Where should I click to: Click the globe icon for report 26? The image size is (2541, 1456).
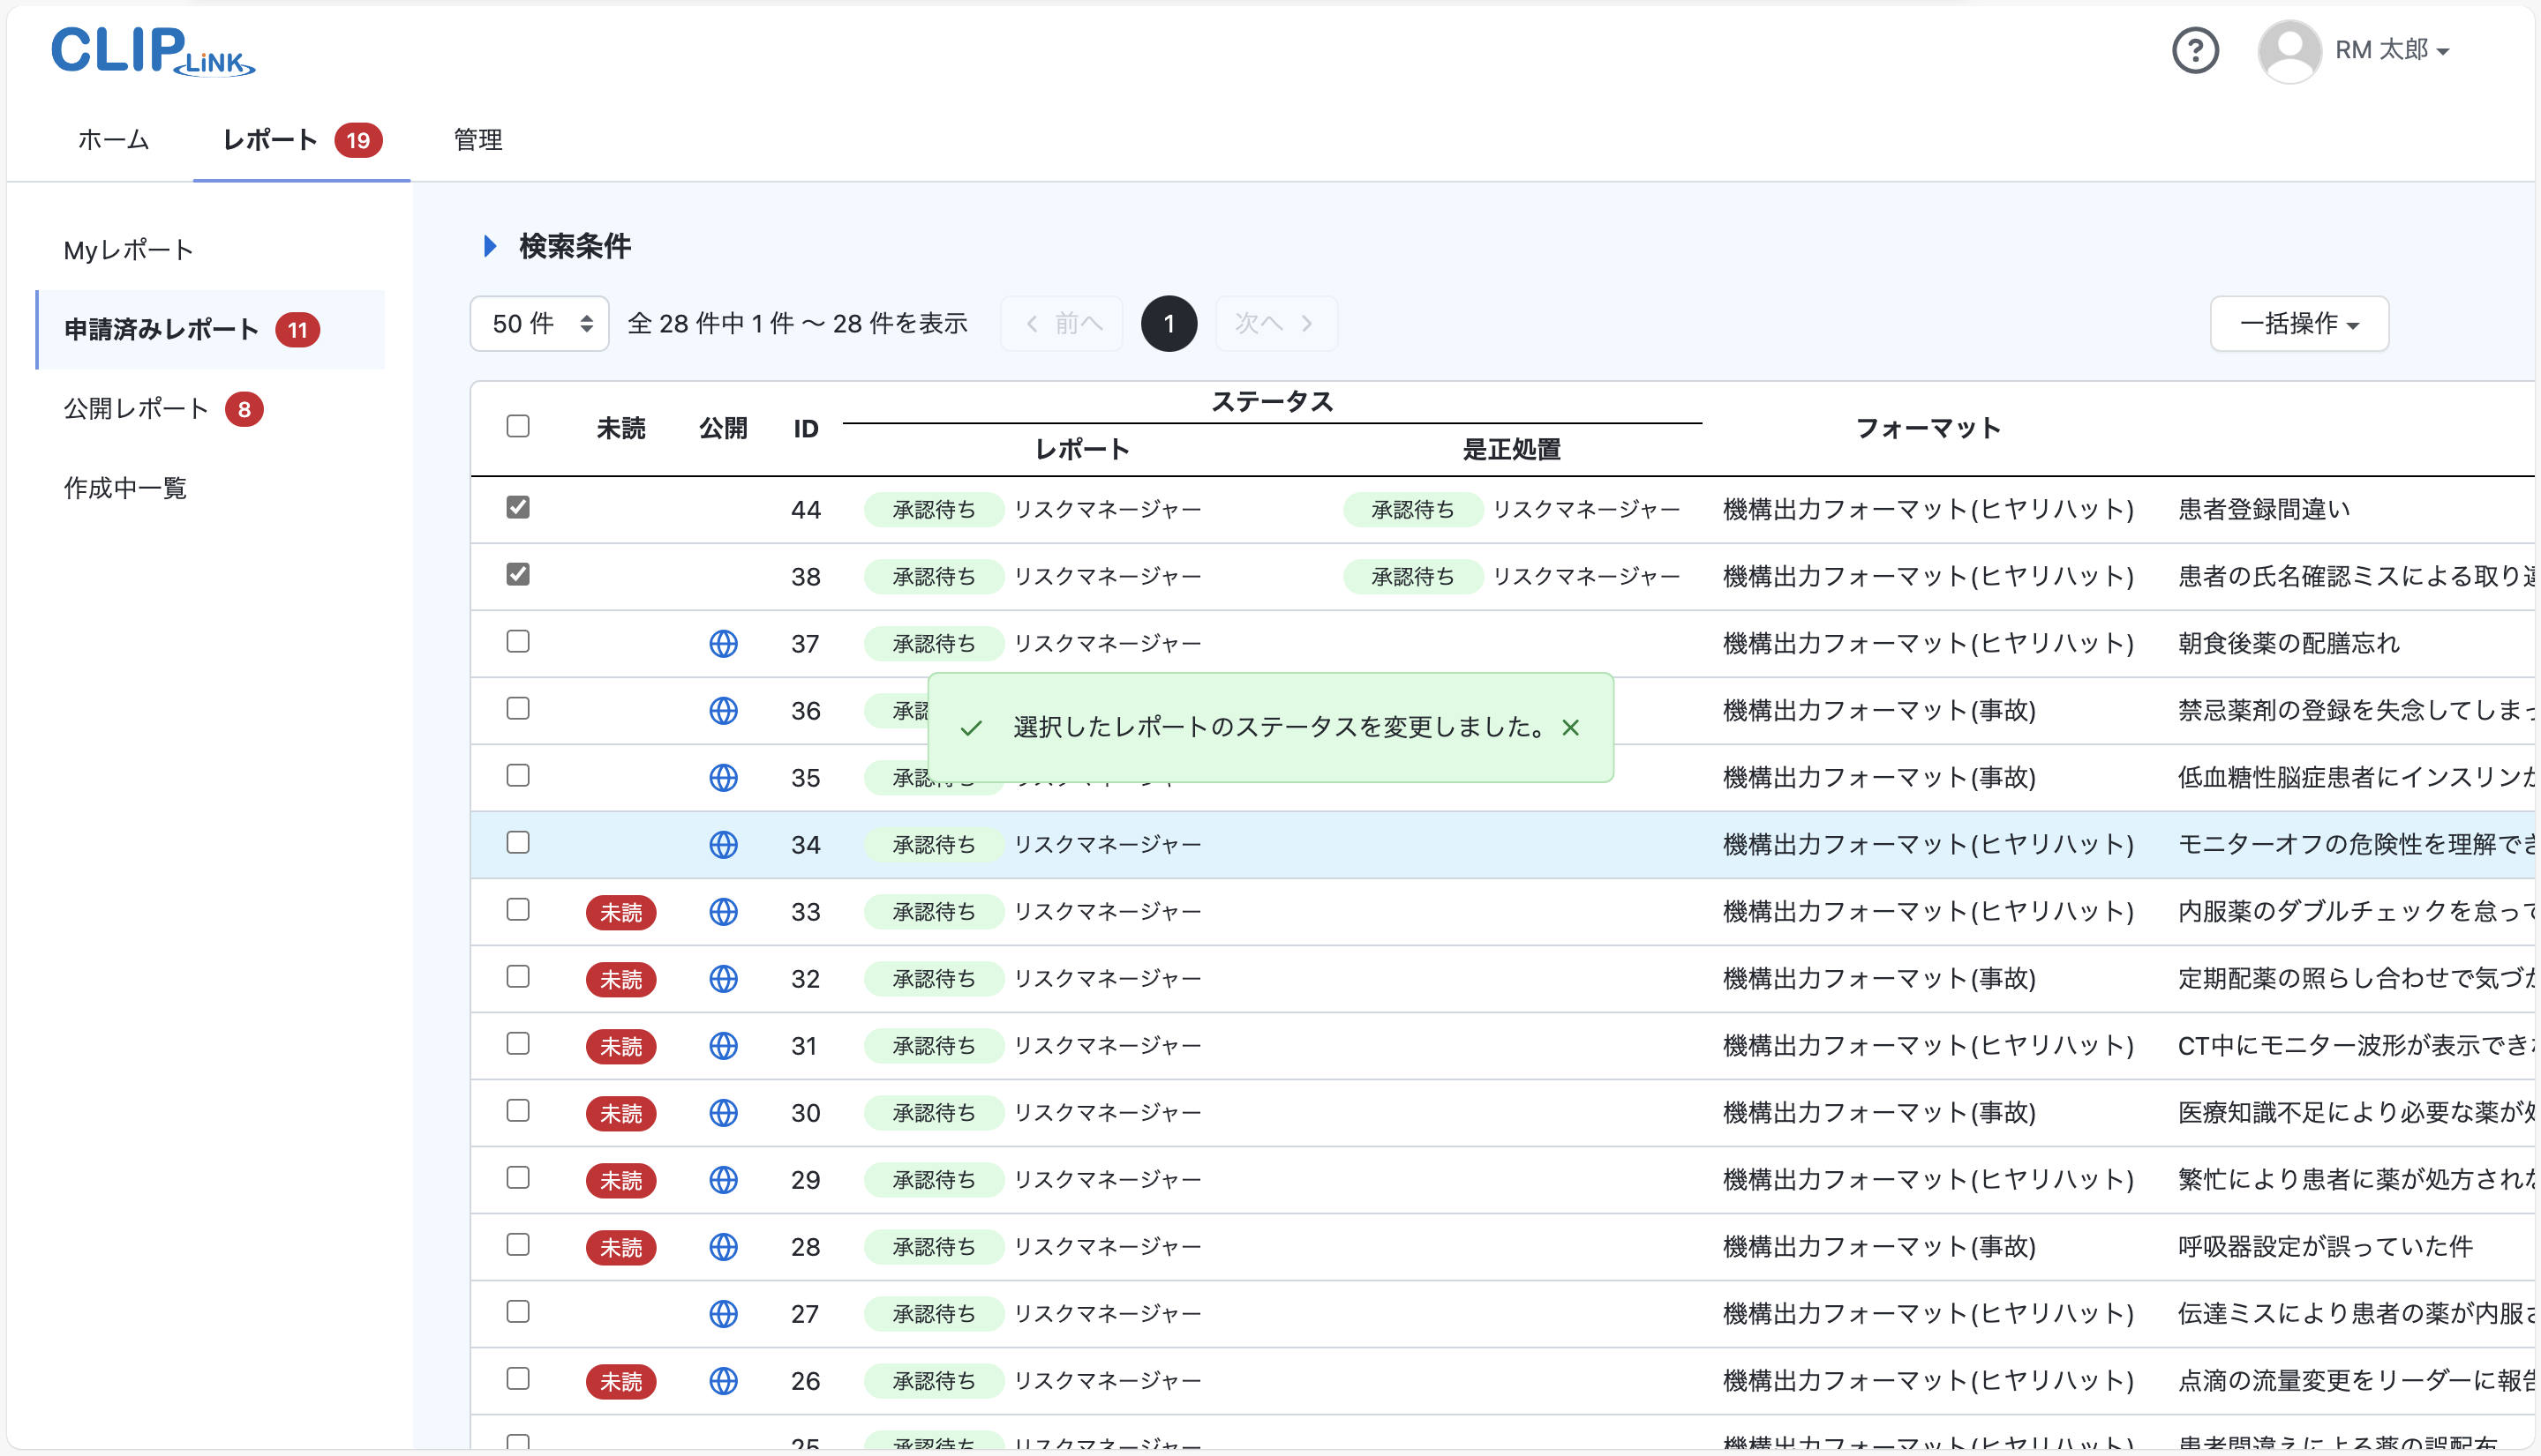[x=724, y=1380]
